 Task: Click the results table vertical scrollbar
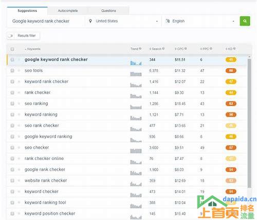coord(249,123)
